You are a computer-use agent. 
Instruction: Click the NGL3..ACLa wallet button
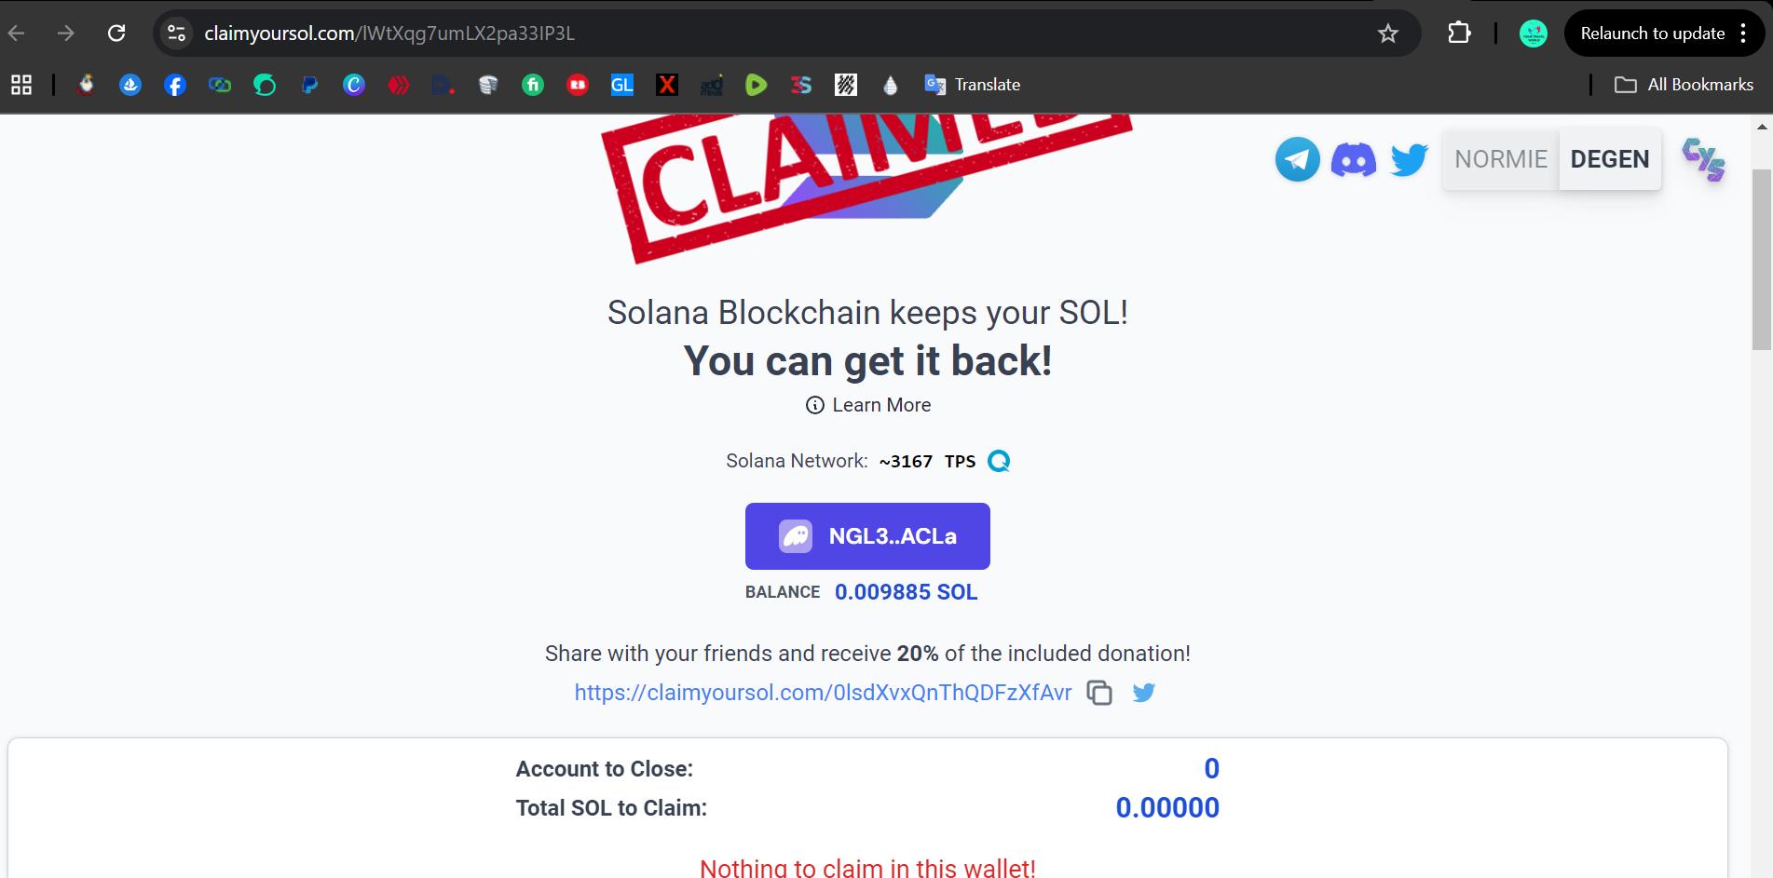tap(867, 536)
